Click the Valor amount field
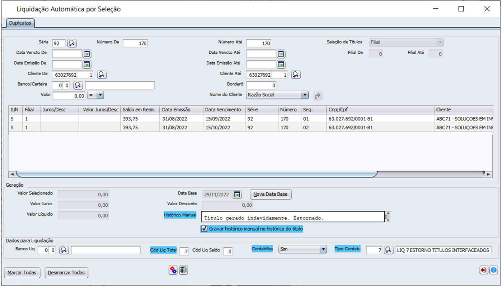The height and width of the screenshot is (287, 502). pos(69,96)
